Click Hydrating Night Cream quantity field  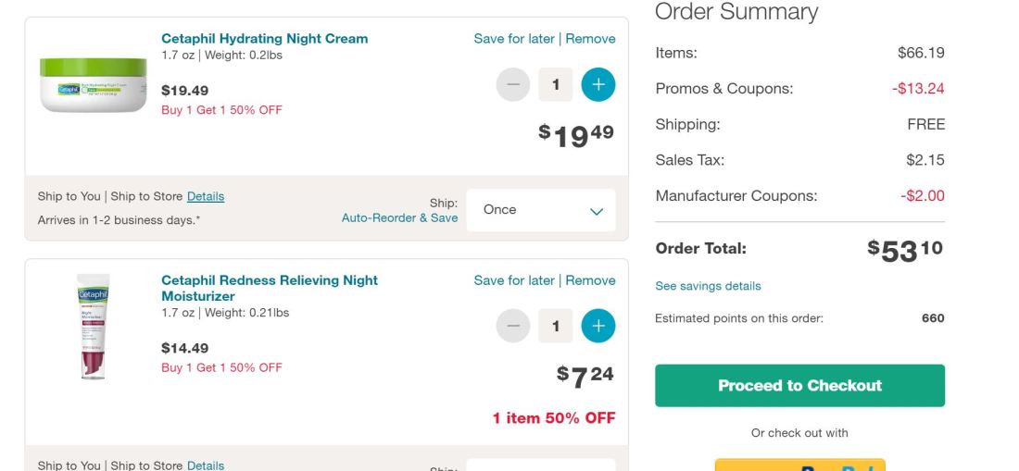coord(556,84)
